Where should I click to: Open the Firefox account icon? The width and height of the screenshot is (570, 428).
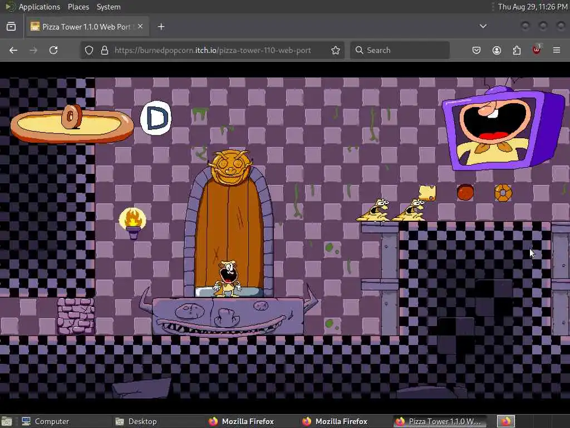click(x=497, y=50)
